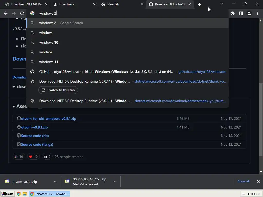Choose the 'windows 11' suggestion
Viewport: 263px width, 197px height.
click(127, 62)
